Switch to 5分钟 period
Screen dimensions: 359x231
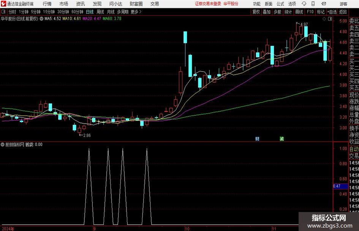[x=36, y=12]
